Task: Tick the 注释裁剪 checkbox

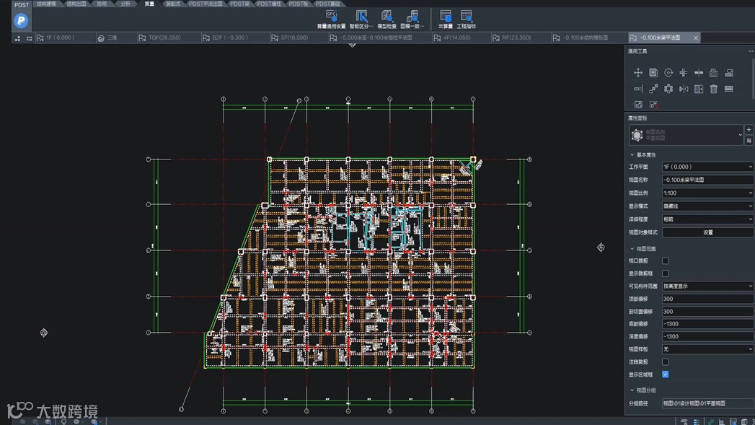Action: pos(666,362)
